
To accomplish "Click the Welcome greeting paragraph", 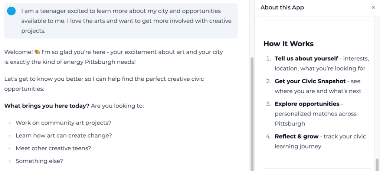I will 114,57.
